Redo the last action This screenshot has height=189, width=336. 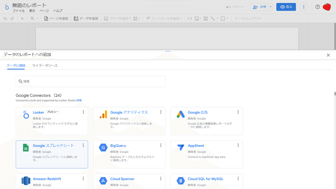pyautogui.click(x=12, y=18)
